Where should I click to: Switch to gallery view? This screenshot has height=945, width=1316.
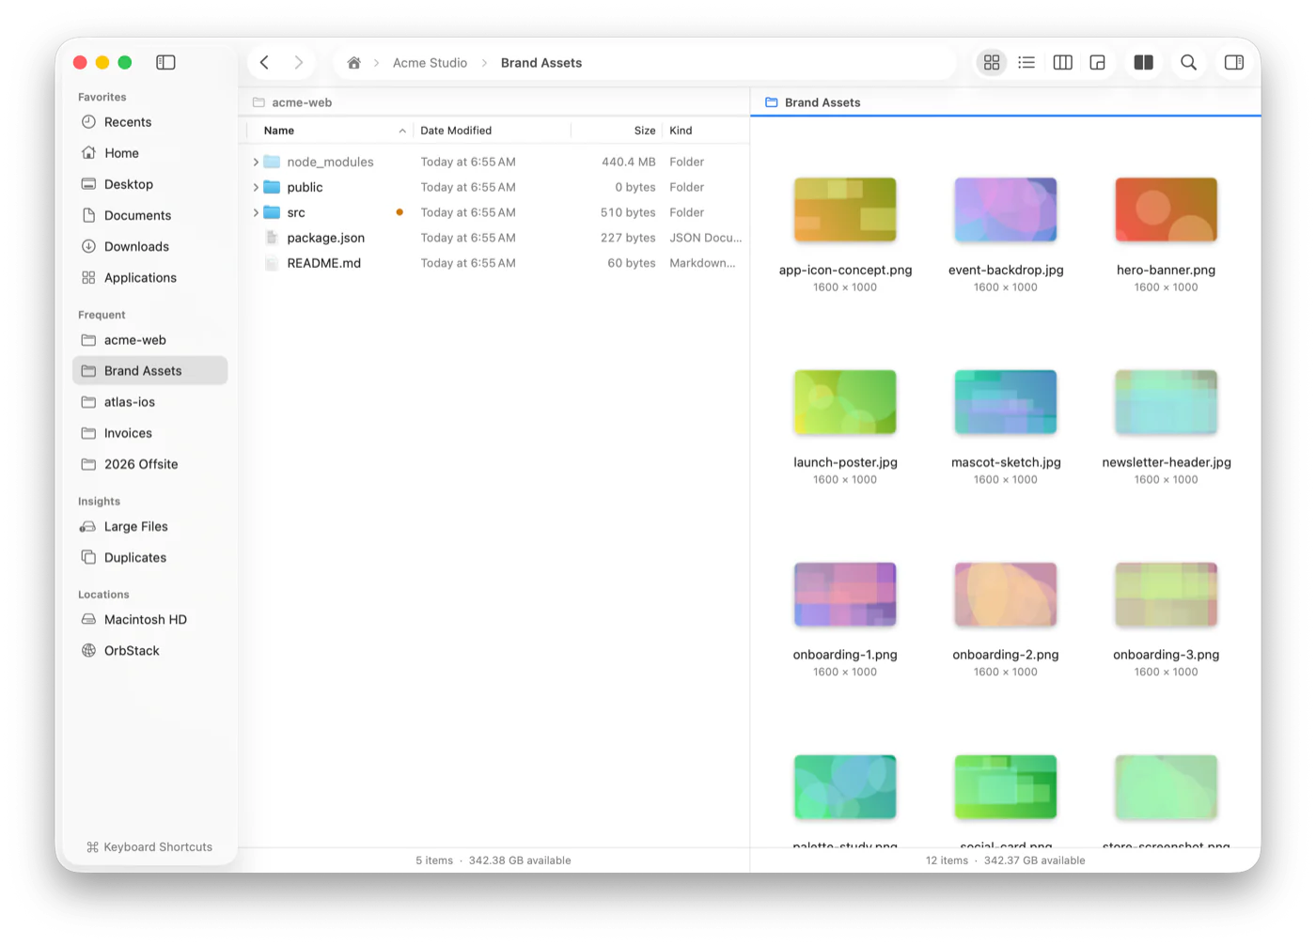click(x=1098, y=62)
